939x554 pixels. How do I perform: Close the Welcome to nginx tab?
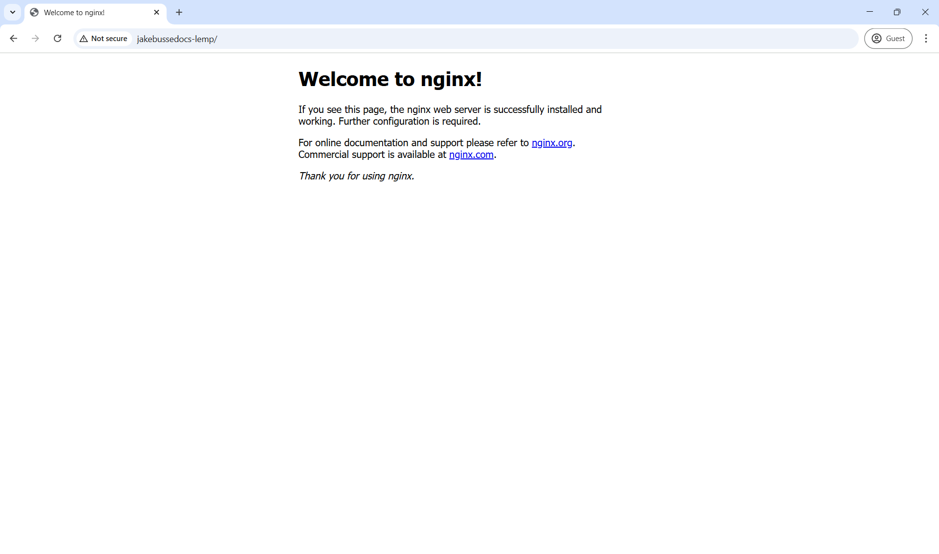[157, 12]
